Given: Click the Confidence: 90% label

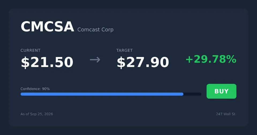Looking at the screenshot, I should (35, 89).
